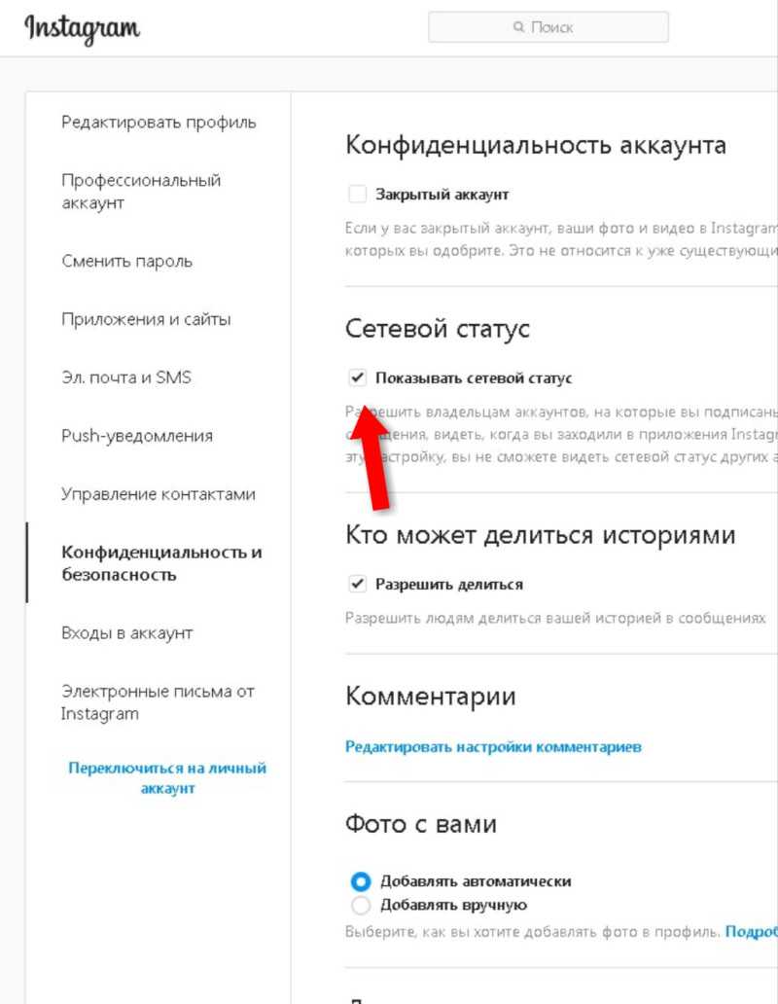Open Электронные письма от Instagram section
This screenshot has width=778, height=1004.
(159, 702)
